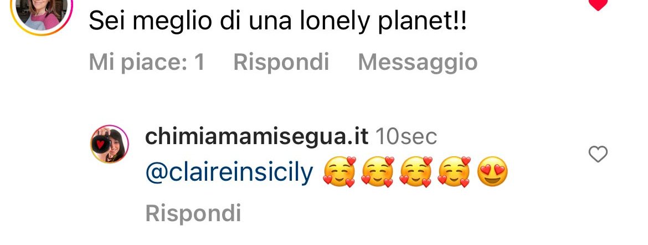Tap Messaggio under the top comment
Viewport: 648px width, 245px height.
(418, 62)
